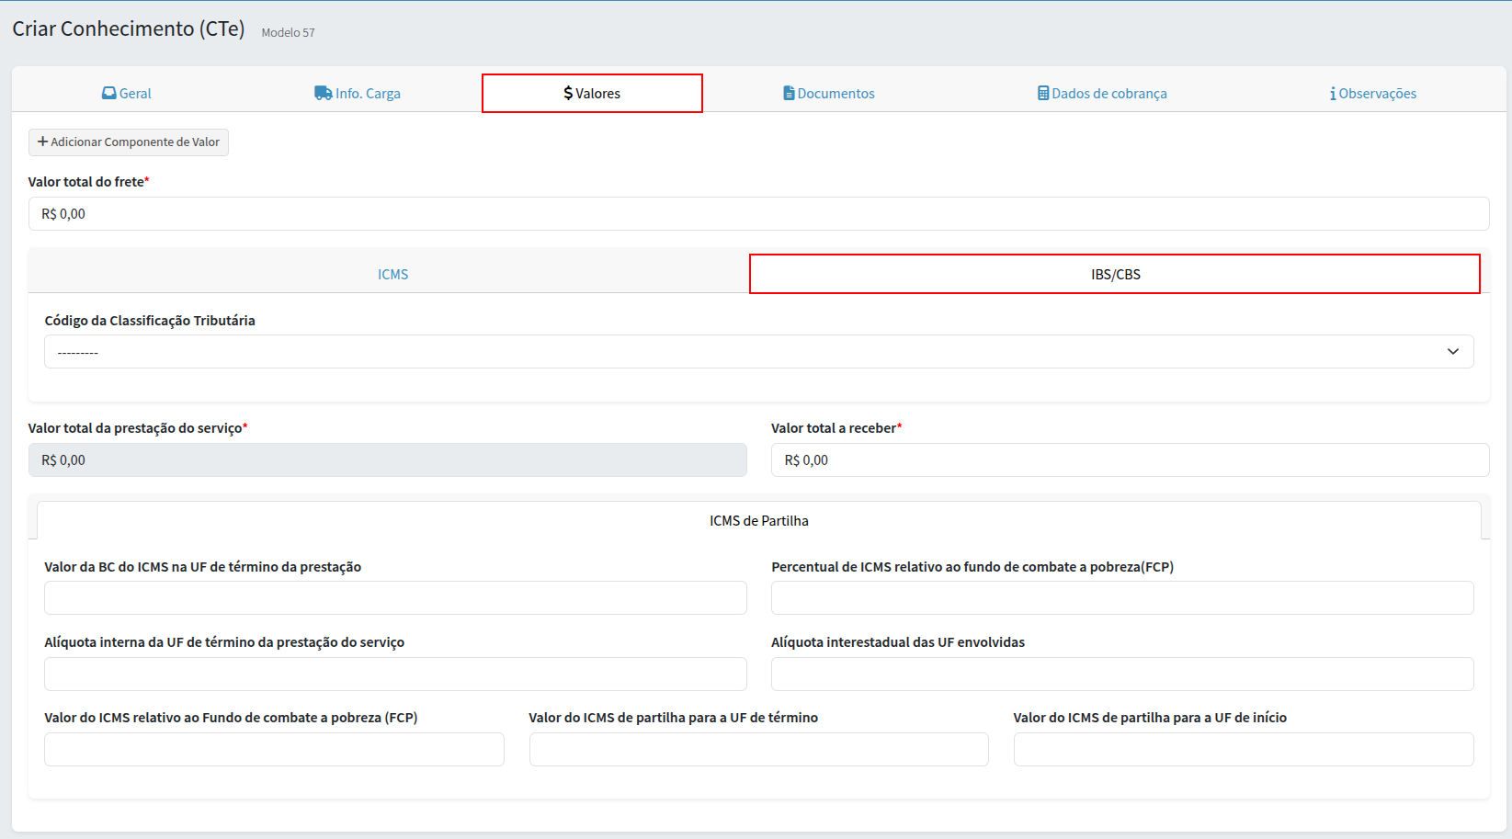Open Código da Classificação Tributária select

pos(735,352)
